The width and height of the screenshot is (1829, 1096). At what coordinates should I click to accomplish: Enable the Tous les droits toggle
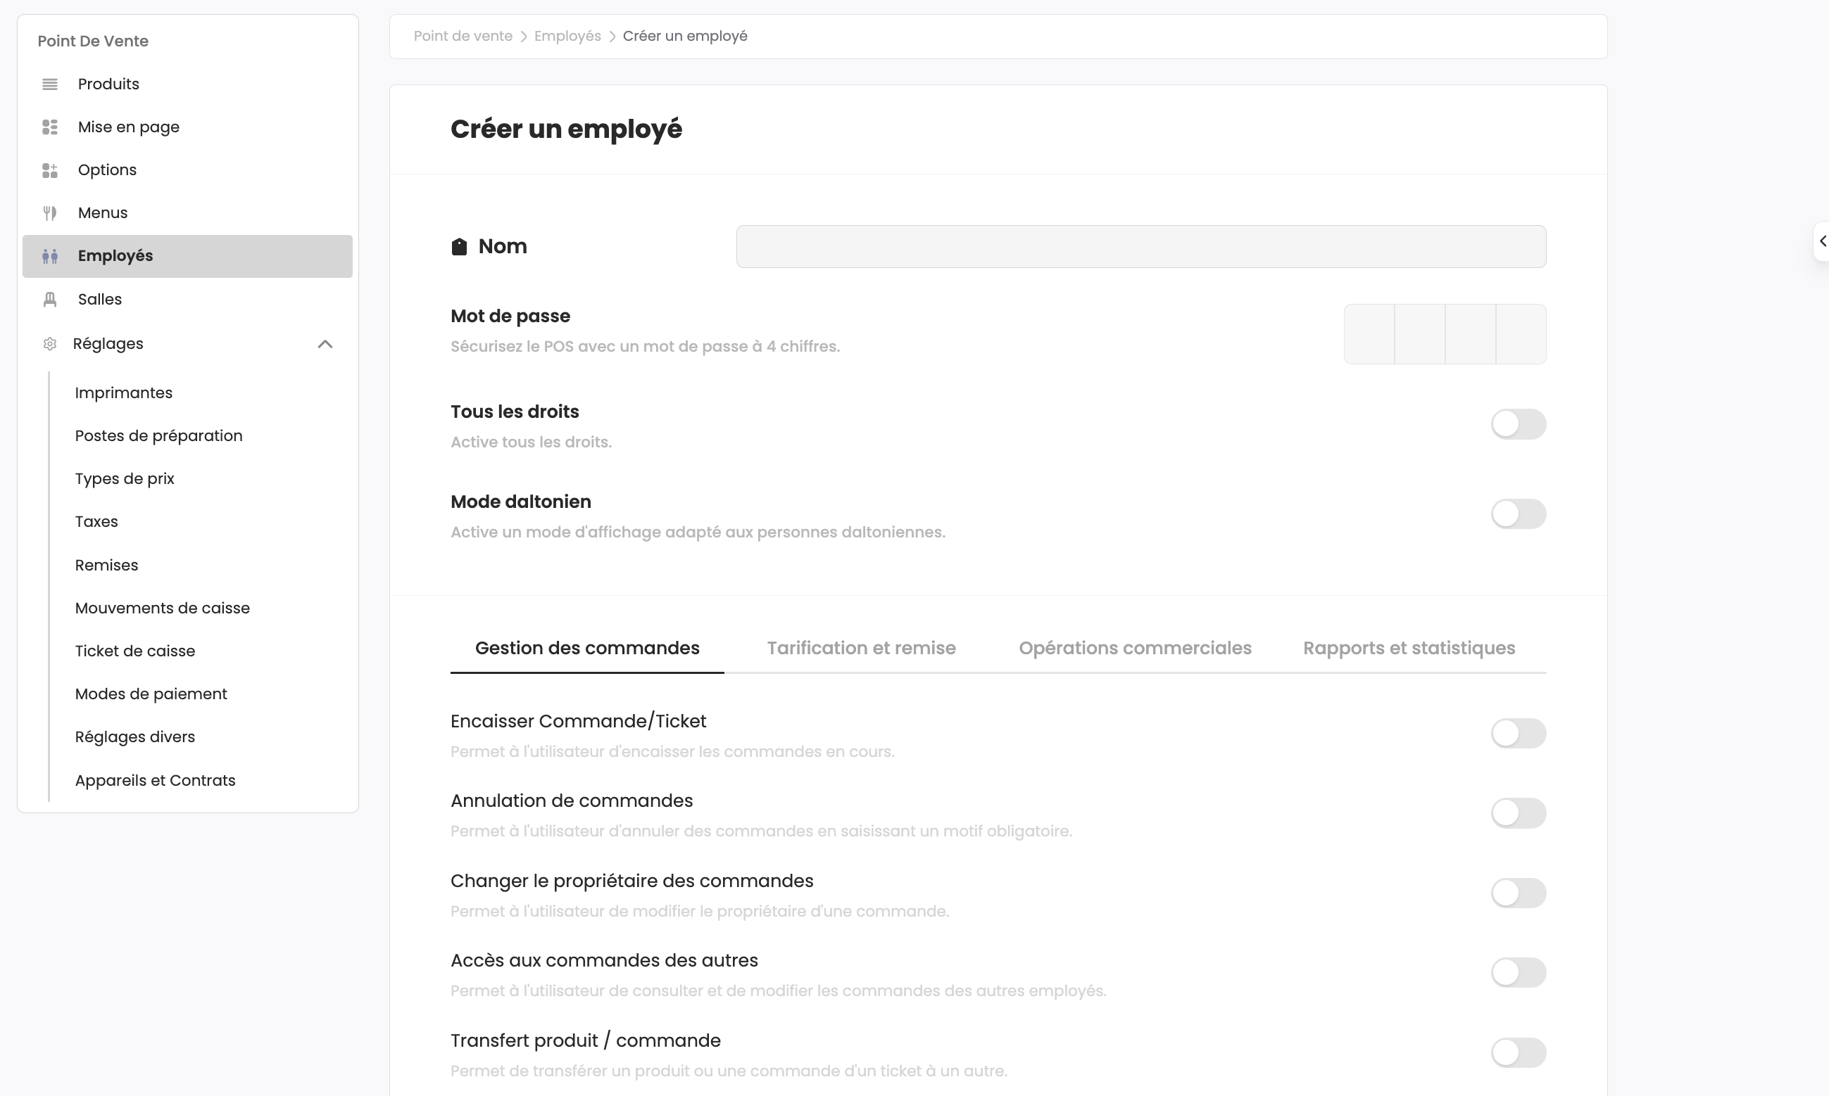[x=1518, y=424]
